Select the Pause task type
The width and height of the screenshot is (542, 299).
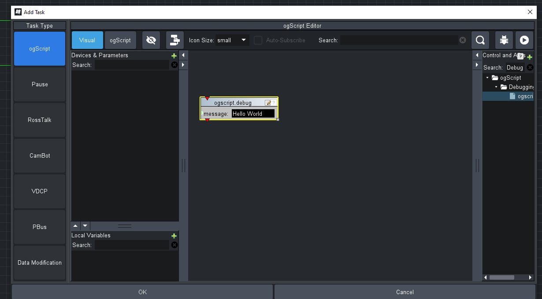[x=40, y=84]
